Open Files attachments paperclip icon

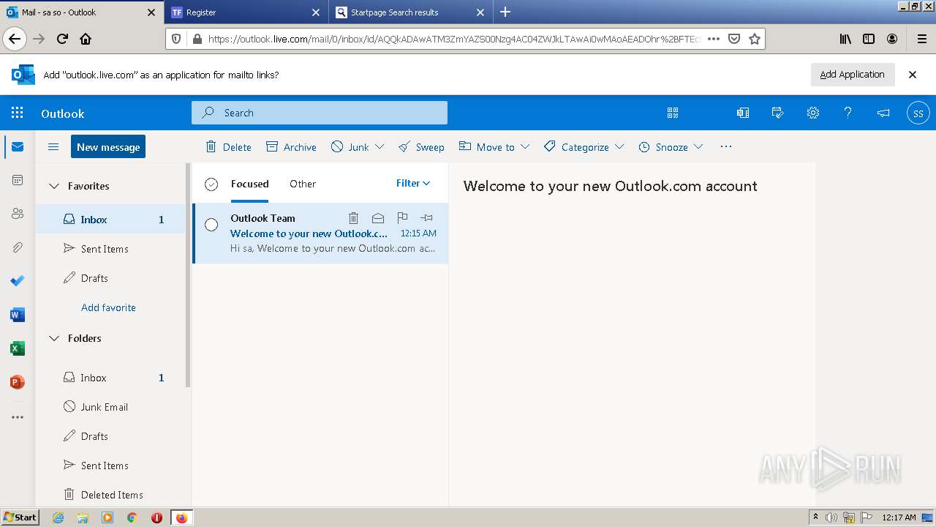pyautogui.click(x=18, y=247)
